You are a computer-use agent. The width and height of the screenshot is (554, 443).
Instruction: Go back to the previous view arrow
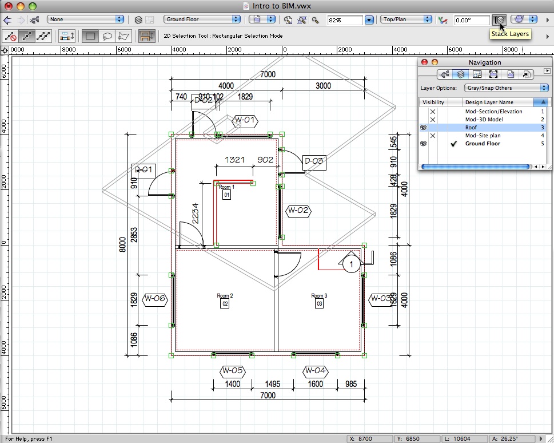[x=7, y=20]
